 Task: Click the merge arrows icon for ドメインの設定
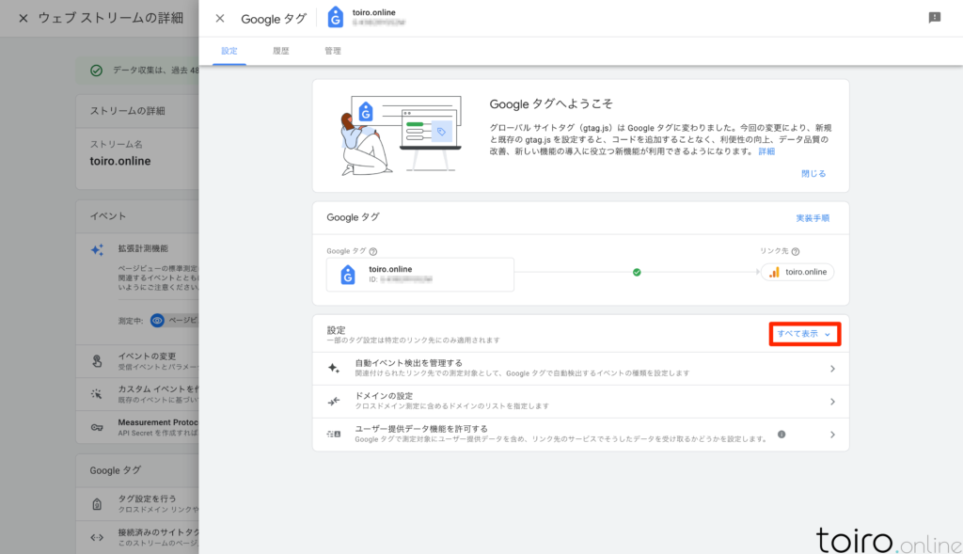tap(333, 401)
